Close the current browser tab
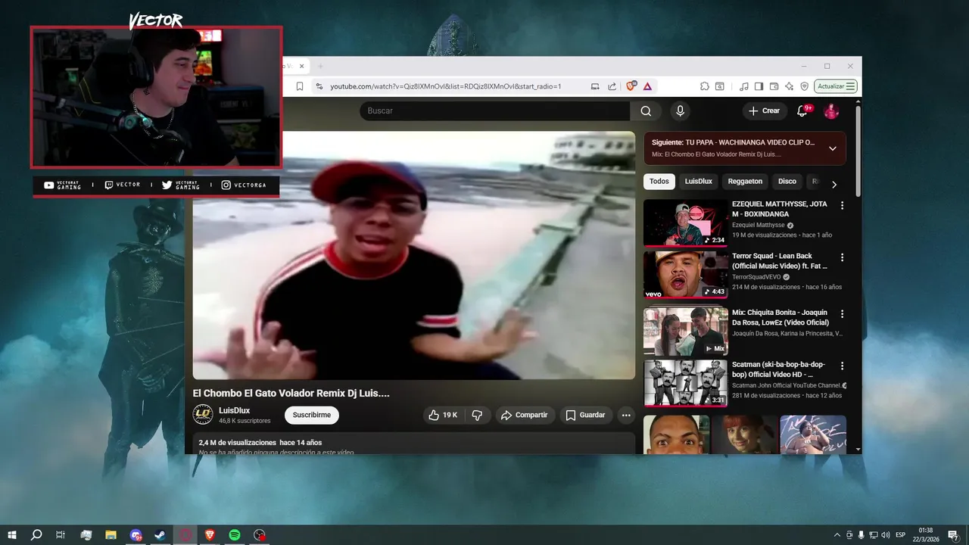 pos(301,67)
